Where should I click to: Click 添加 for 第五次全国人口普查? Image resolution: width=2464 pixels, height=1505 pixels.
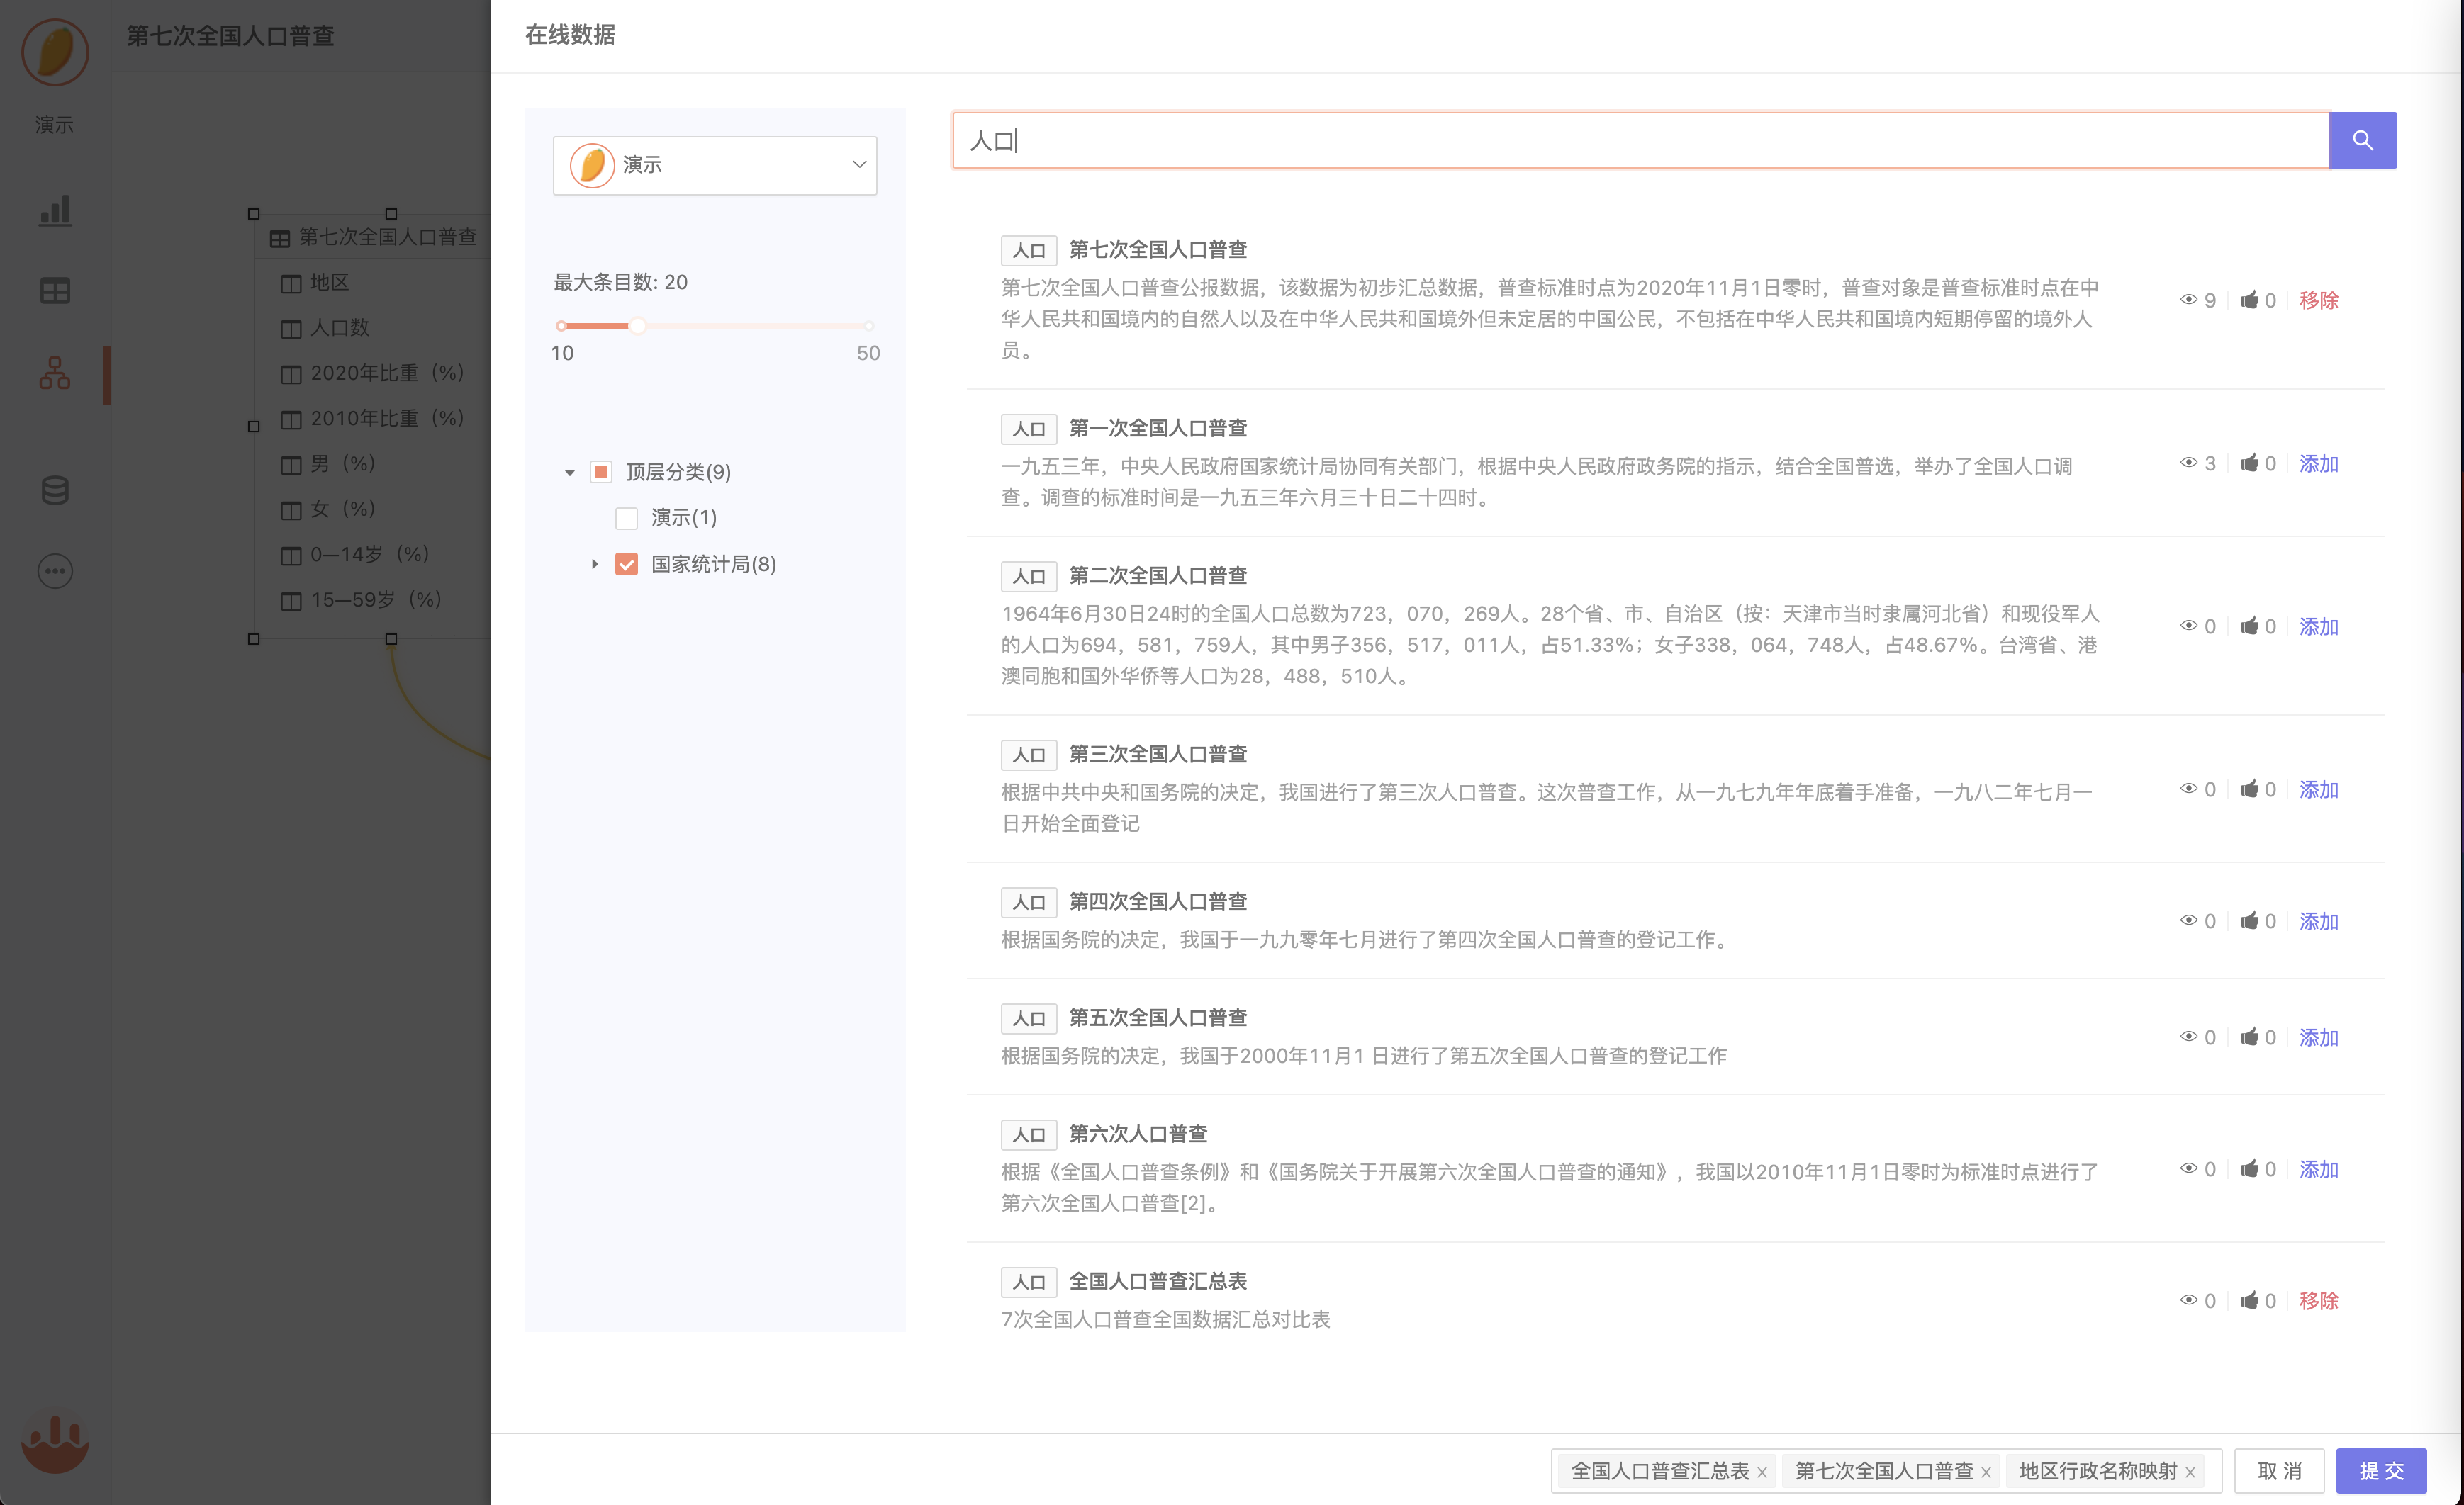(2318, 1037)
